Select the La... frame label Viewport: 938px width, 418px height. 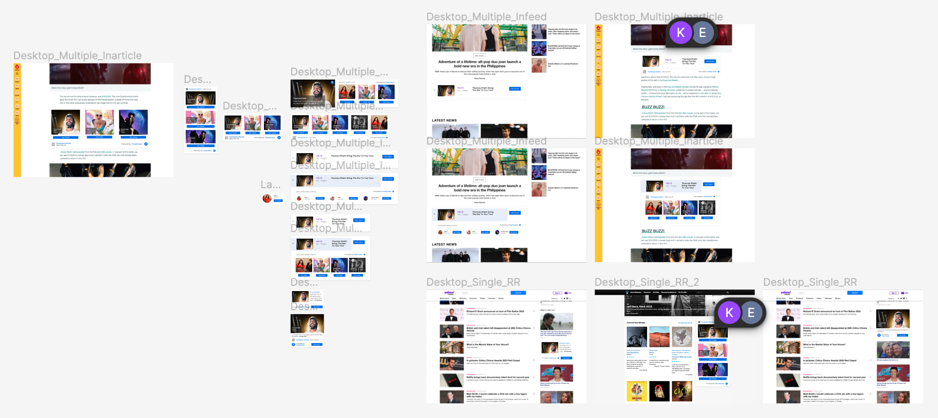click(271, 185)
